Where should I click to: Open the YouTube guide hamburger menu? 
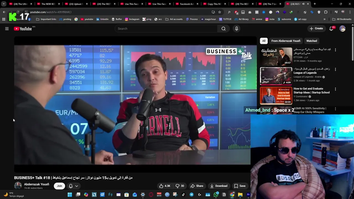[x=7, y=28]
